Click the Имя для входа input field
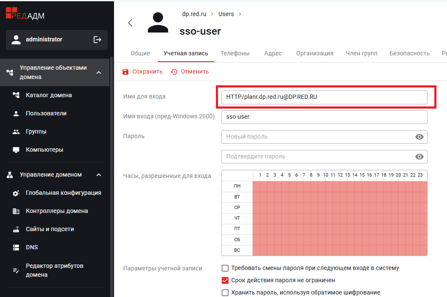Viewport: 447px width, 297px height. tap(324, 97)
